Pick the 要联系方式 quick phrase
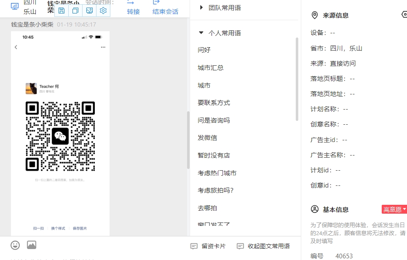 tap(214, 103)
